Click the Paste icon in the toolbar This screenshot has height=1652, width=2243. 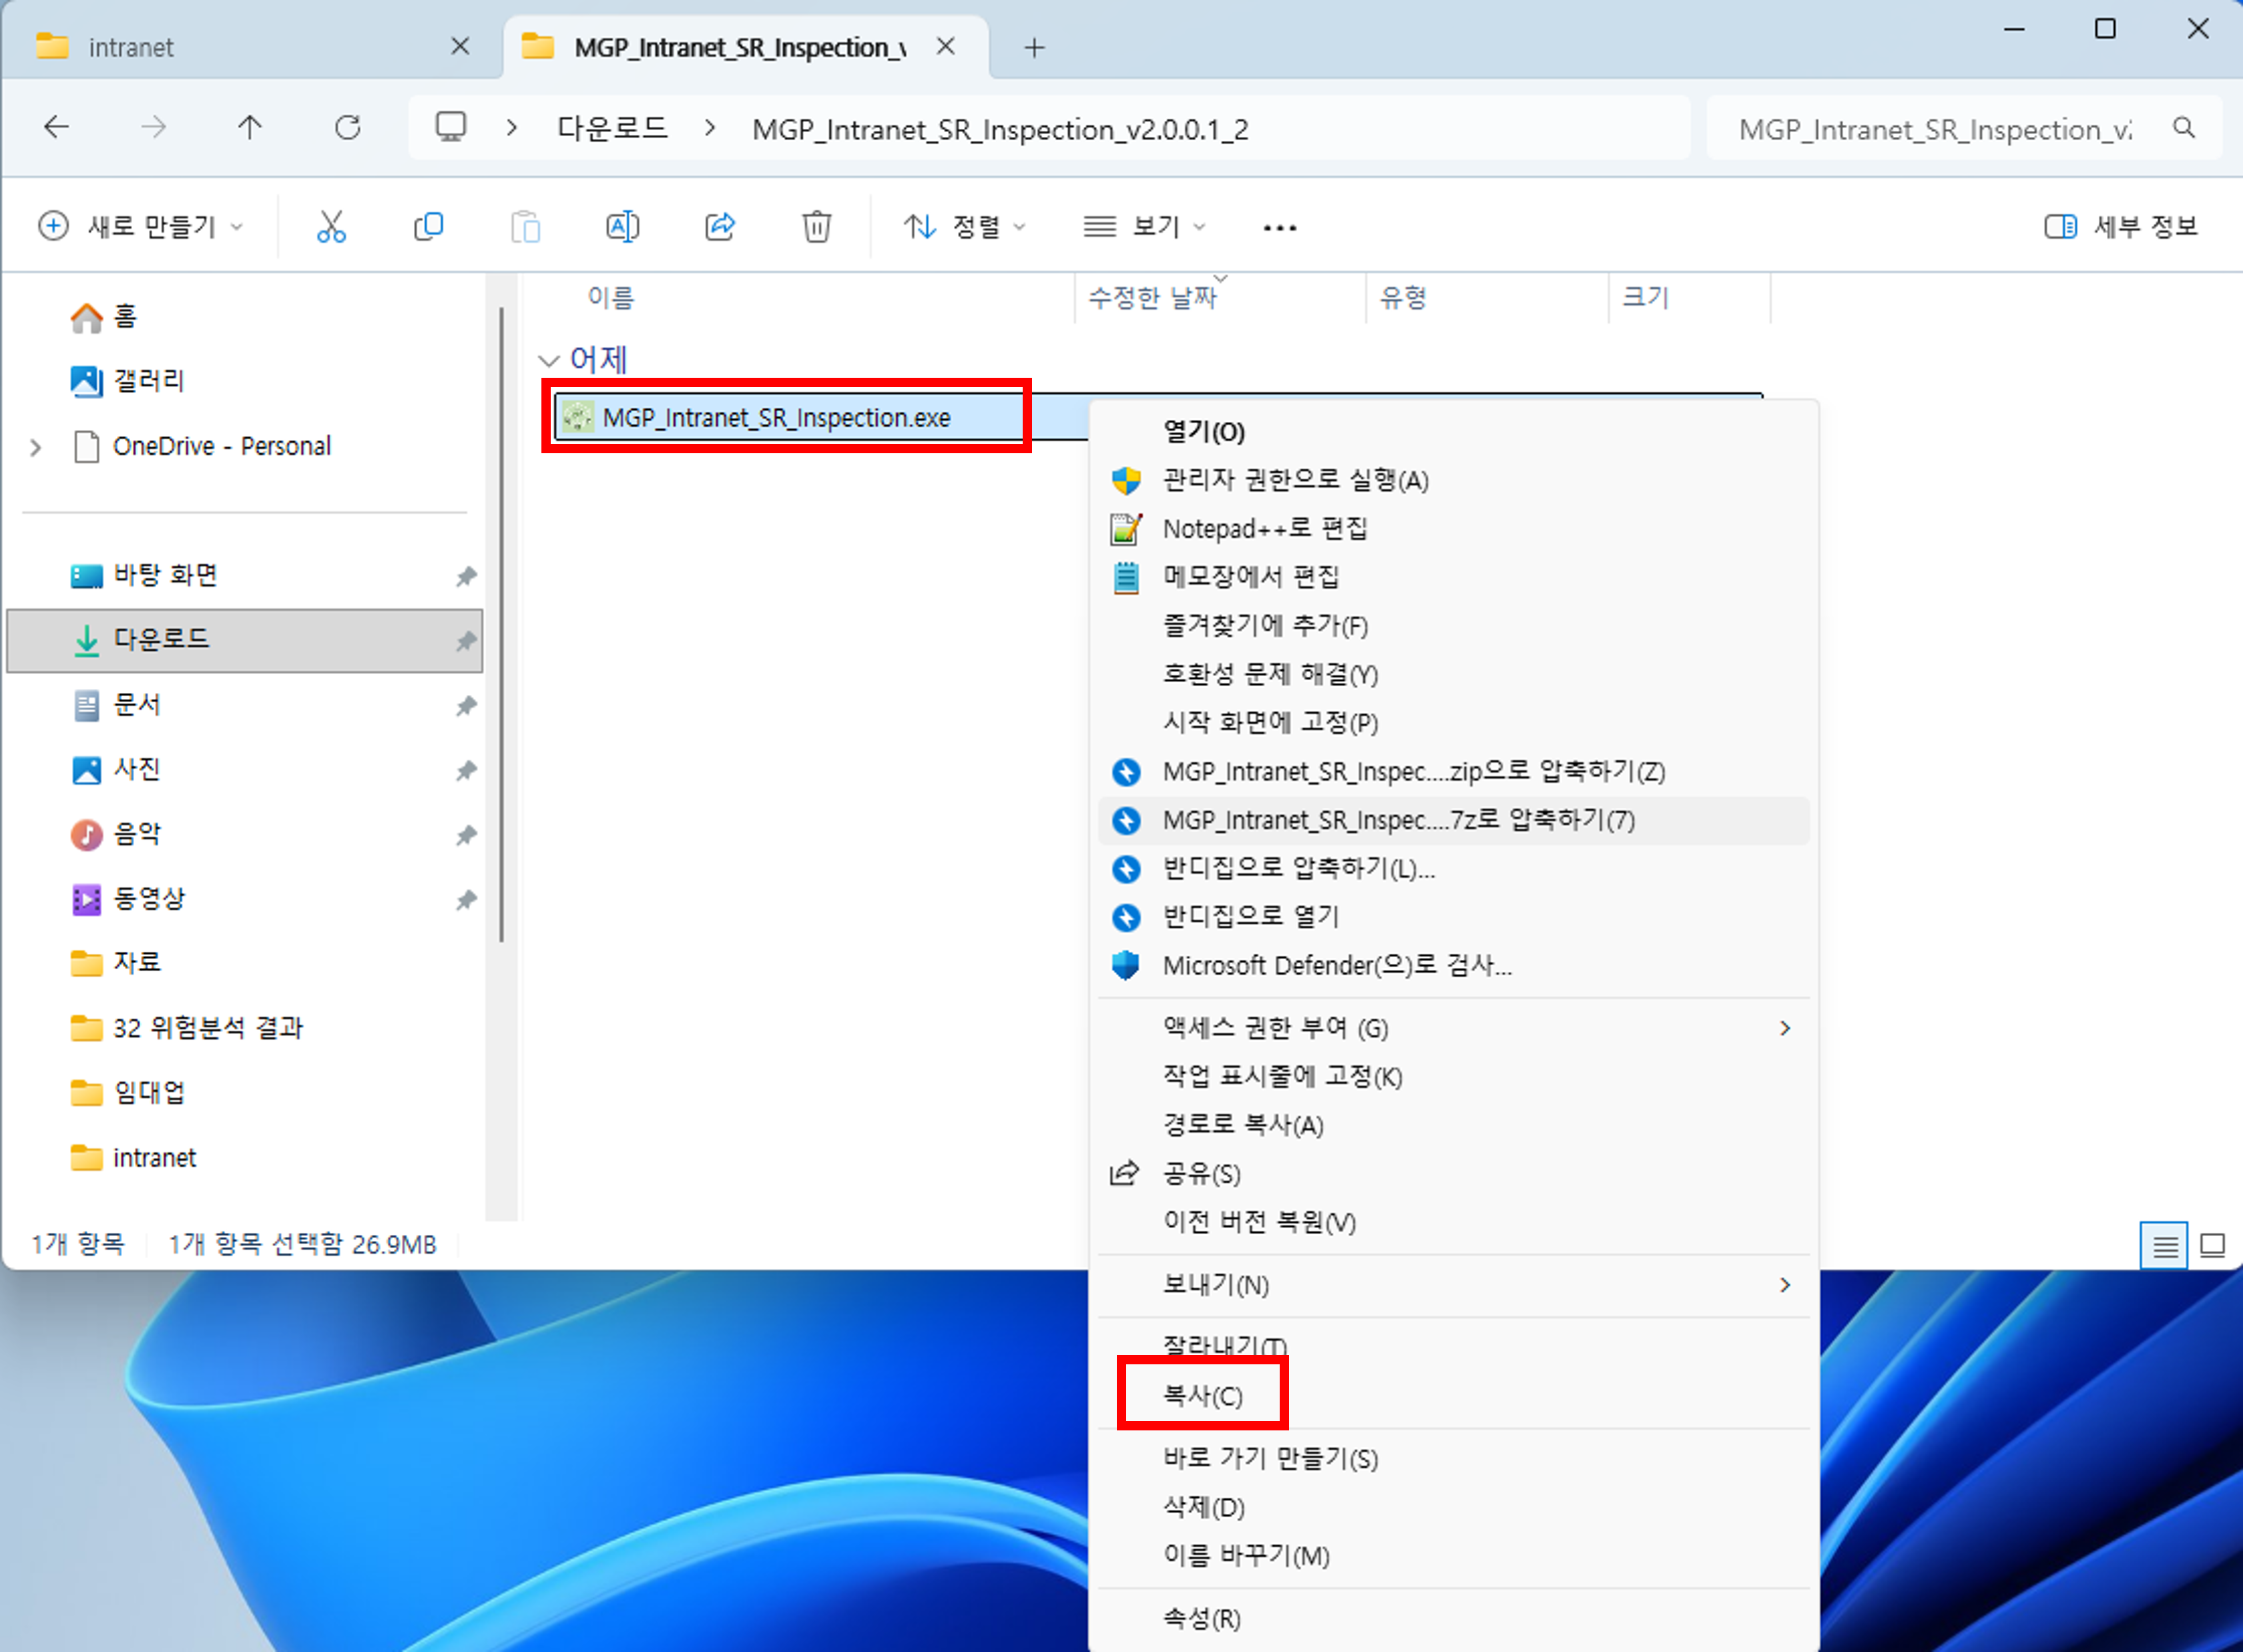coord(527,226)
